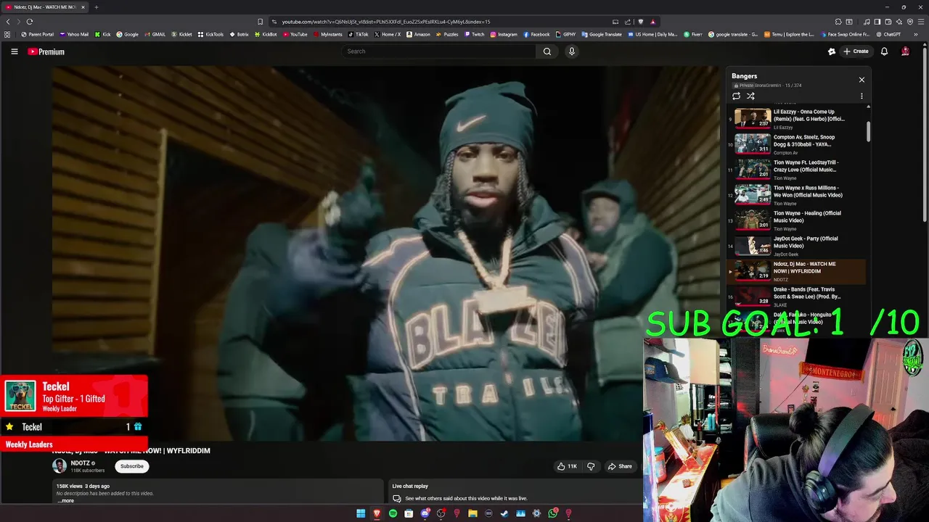Close the Bangers playlist panel
This screenshot has width=929, height=522.
tap(862, 80)
